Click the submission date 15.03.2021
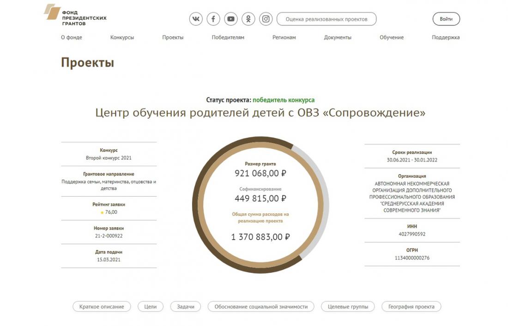This screenshot has width=508, height=326. point(109,260)
